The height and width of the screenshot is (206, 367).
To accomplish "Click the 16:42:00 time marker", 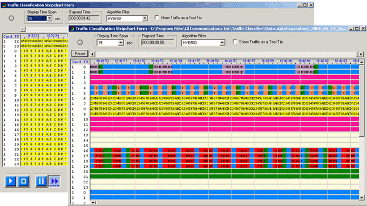I will click(286, 61).
